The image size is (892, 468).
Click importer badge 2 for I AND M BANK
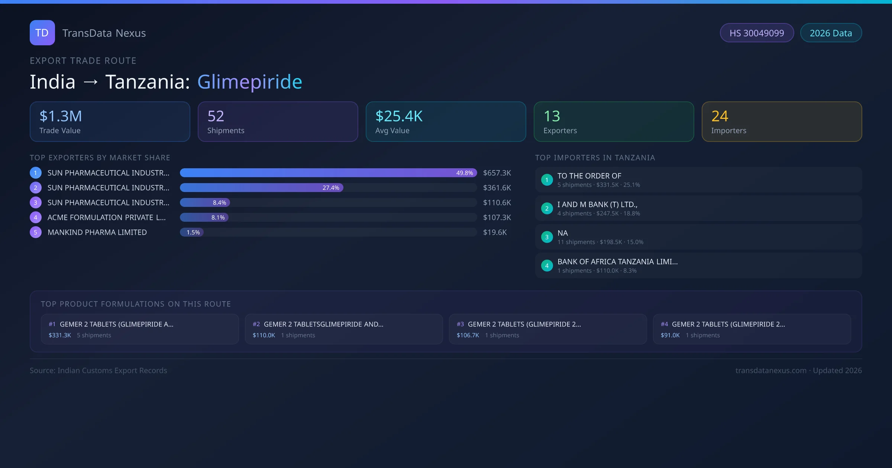click(547, 208)
